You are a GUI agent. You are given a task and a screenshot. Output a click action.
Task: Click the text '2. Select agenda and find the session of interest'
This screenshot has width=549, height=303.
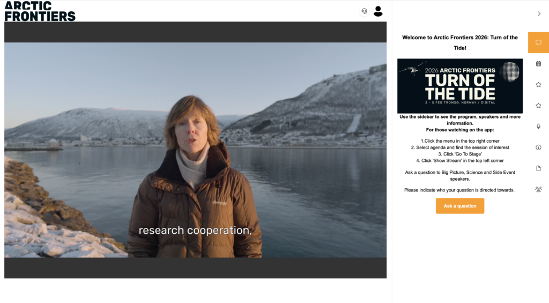click(x=460, y=147)
